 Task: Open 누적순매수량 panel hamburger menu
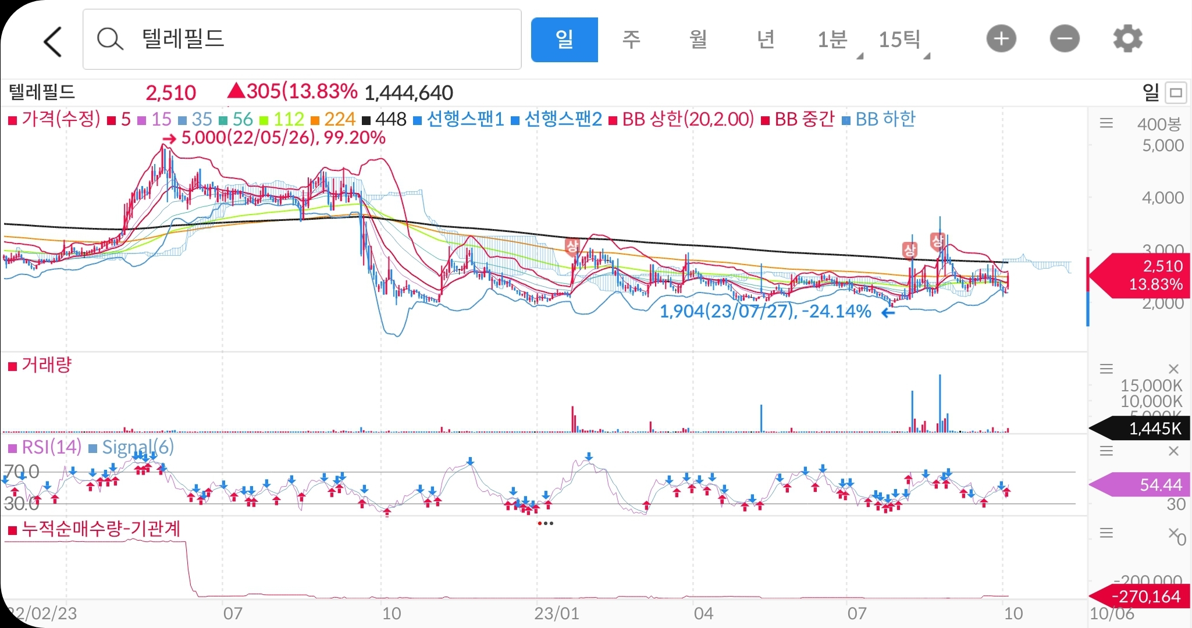[x=1106, y=533]
